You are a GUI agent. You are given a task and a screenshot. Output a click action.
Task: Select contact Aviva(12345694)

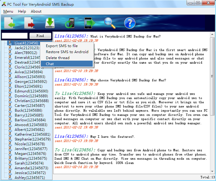click(29, 72)
